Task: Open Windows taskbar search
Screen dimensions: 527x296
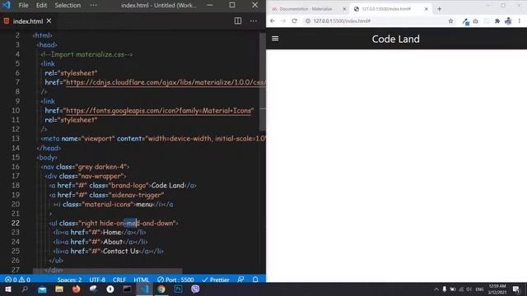Action: coord(25,289)
